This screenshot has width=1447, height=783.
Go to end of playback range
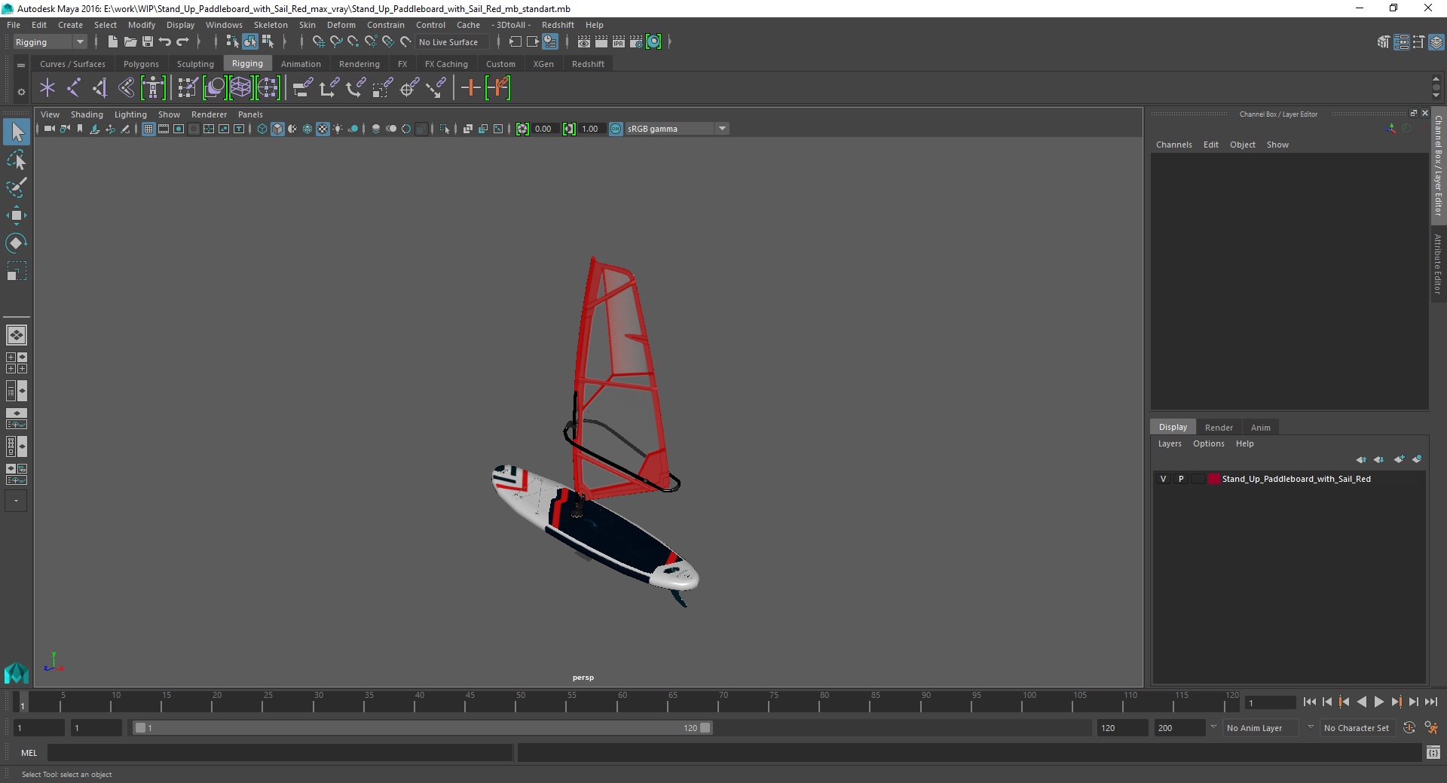(1430, 702)
